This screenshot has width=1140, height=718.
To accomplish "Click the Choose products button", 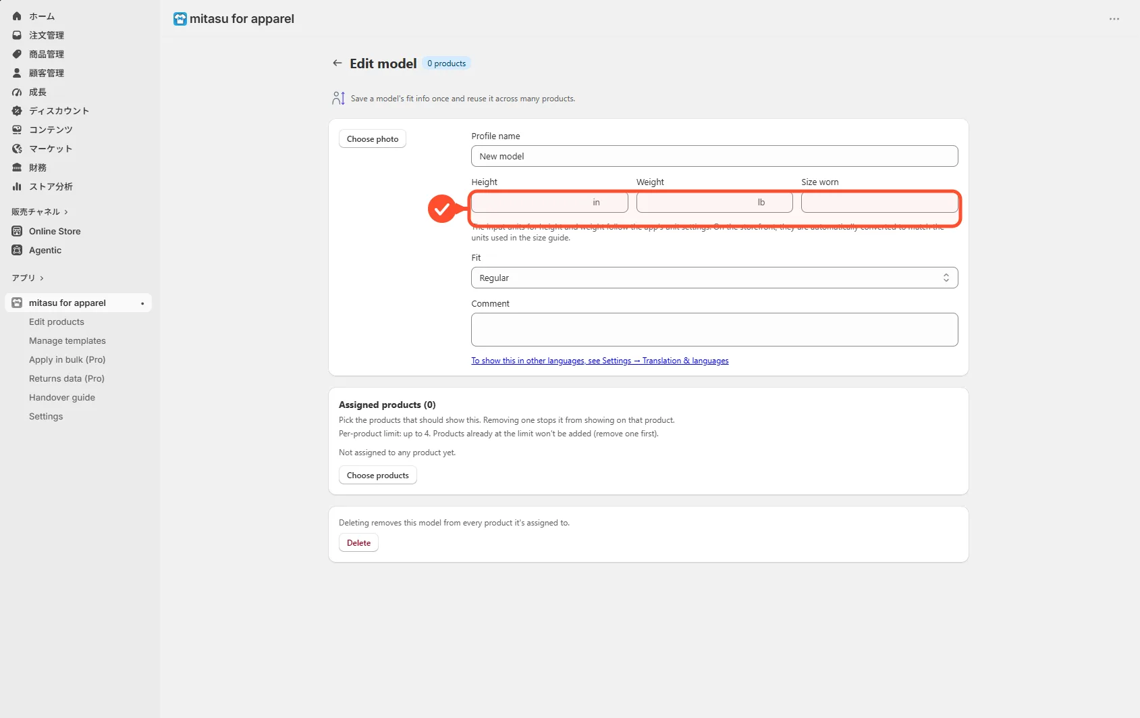I will point(378,475).
